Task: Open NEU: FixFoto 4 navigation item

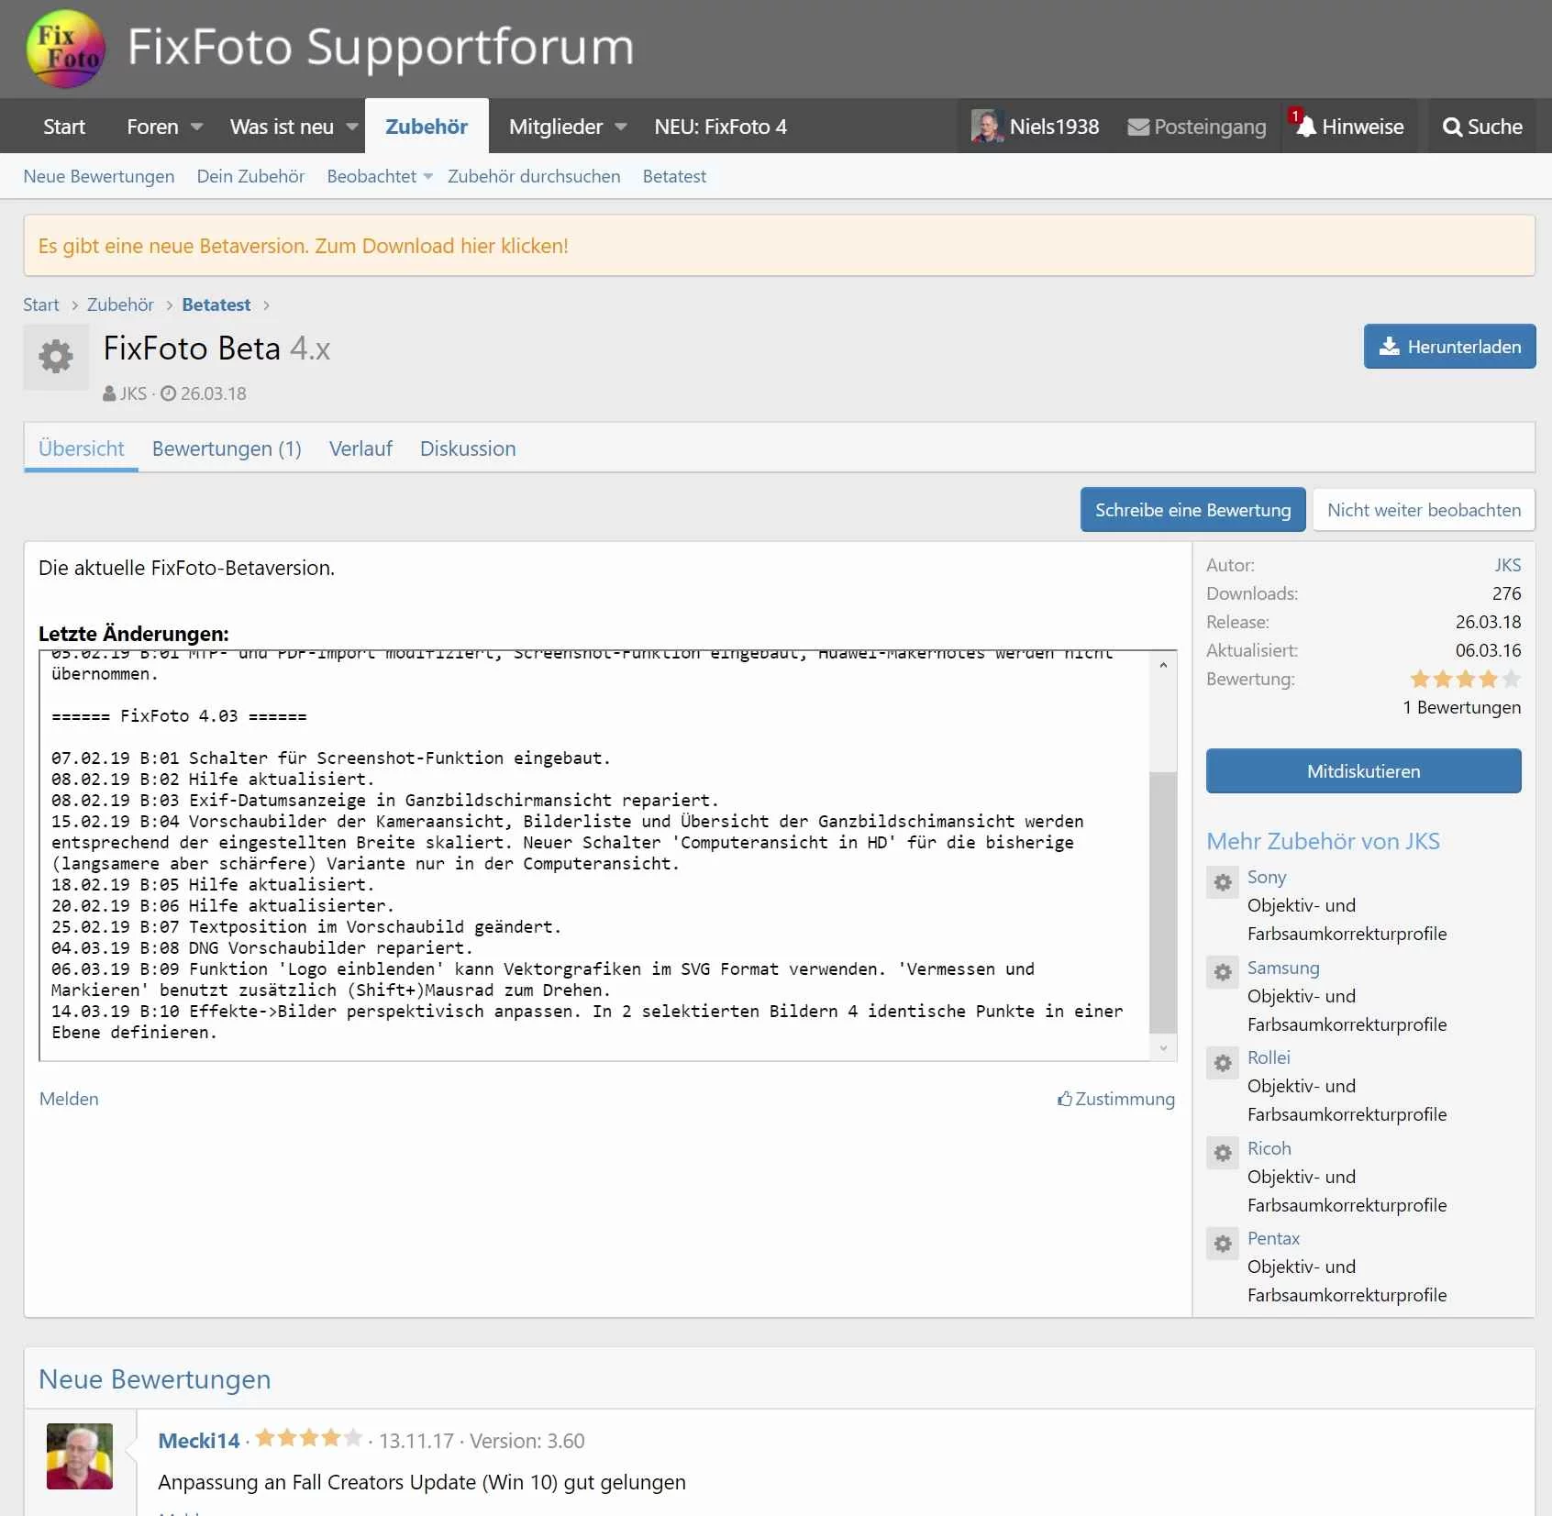Action: (720, 127)
